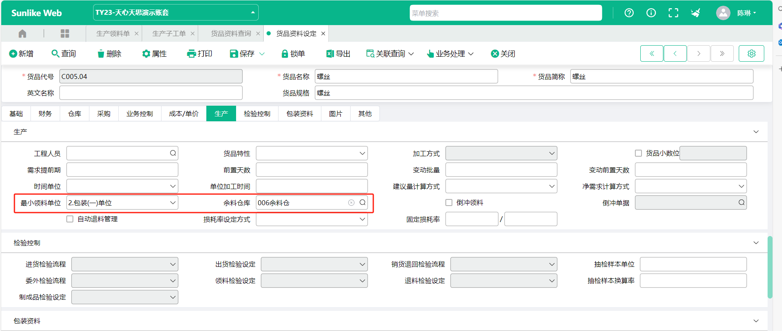The image size is (782, 331).
Task: Open 进货检验流程 dropdown
Action: point(125,264)
